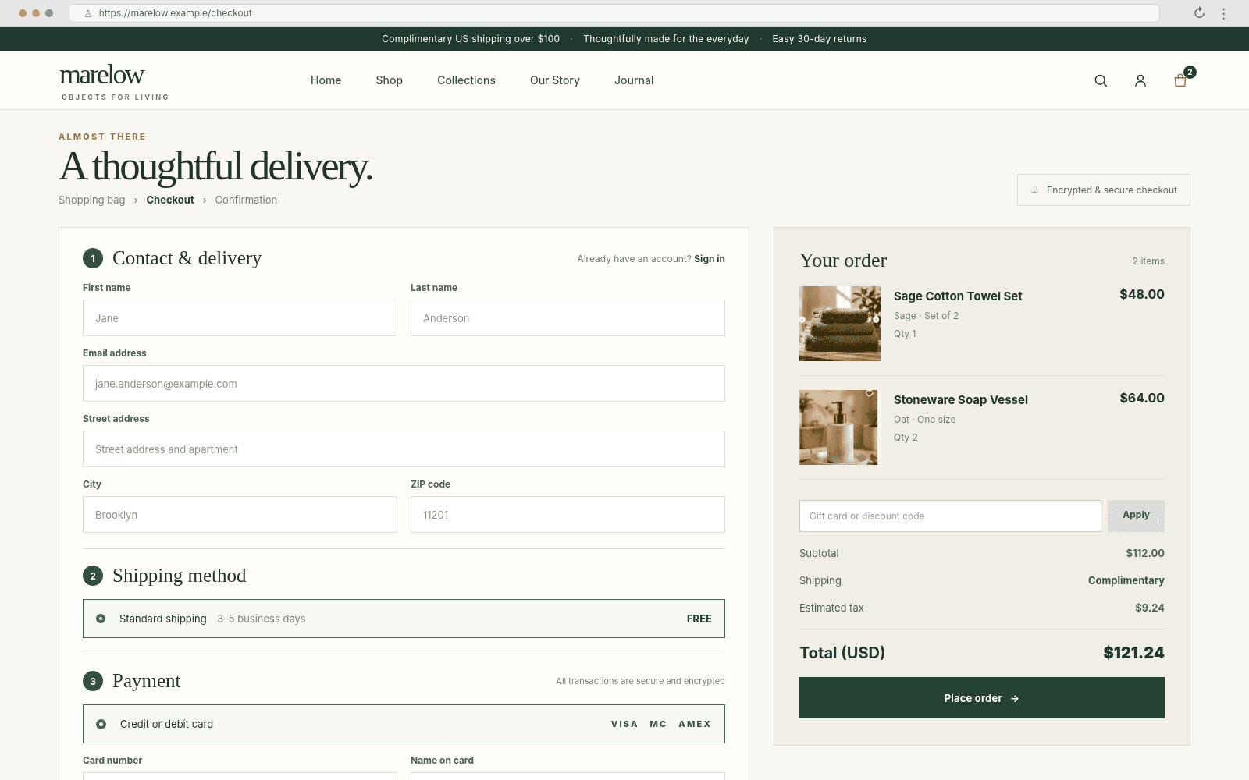Viewport: 1249px width, 780px height.
Task: Click 'Complimentary US shipping over $100' banner text
Action: pyautogui.click(x=471, y=39)
